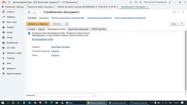This screenshot has height=105, width=187.
Task: Open Зарплата і кадри section
Action: coord(14,53)
